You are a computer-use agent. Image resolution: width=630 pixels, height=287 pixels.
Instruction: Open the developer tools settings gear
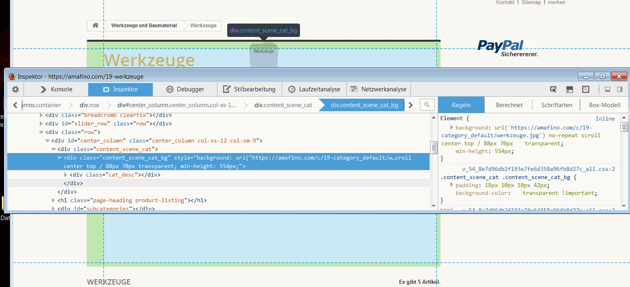[15, 89]
